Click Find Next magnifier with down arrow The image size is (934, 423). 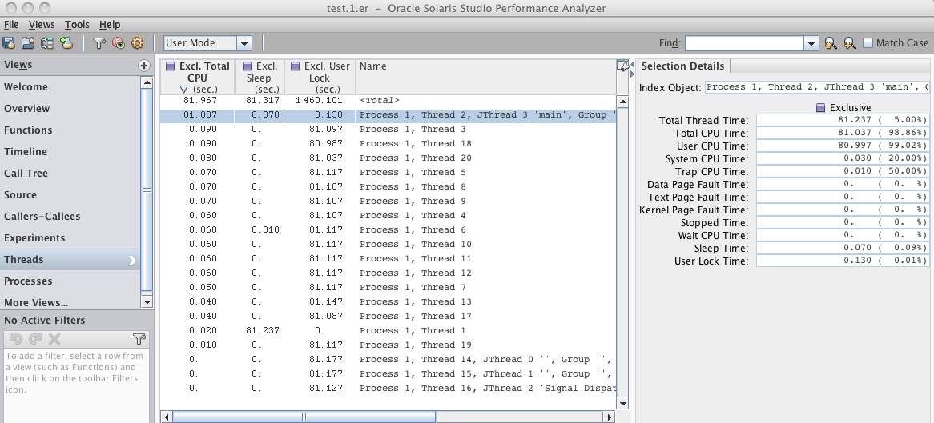pyautogui.click(x=850, y=43)
